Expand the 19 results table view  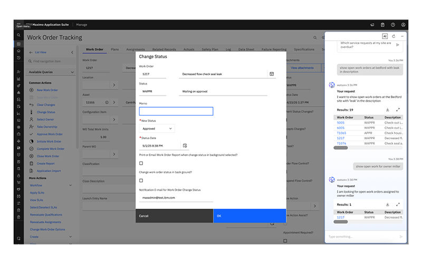[398, 109]
